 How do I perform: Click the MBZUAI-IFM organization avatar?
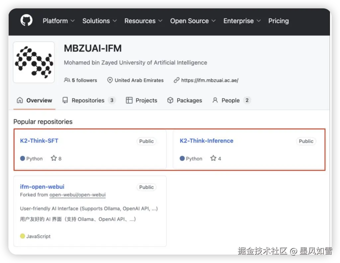click(34, 62)
